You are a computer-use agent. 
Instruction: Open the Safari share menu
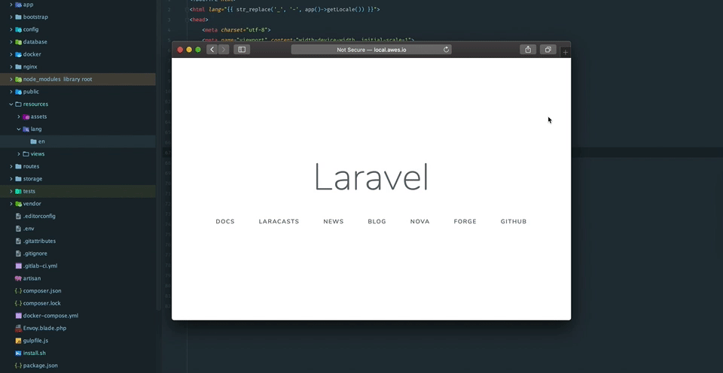click(x=528, y=50)
